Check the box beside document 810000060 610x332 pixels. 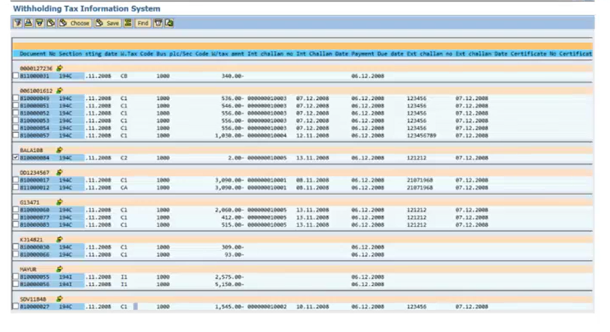(16, 209)
